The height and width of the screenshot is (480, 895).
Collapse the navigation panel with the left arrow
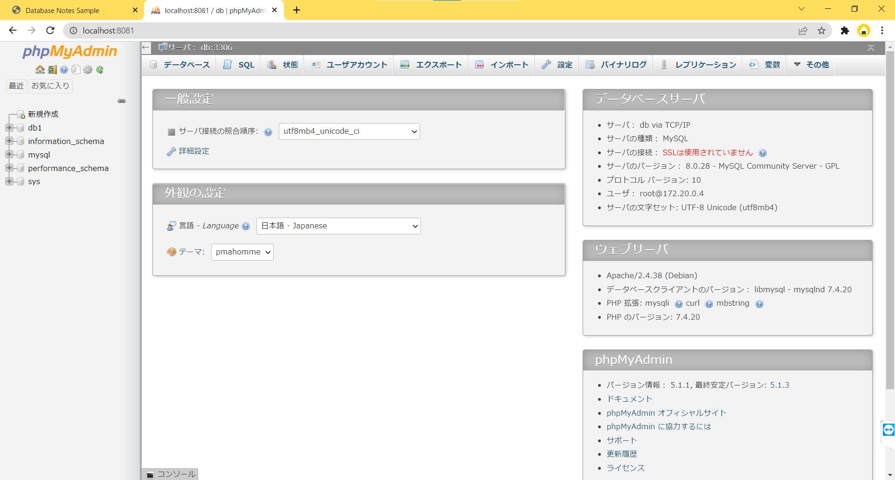click(146, 48)
